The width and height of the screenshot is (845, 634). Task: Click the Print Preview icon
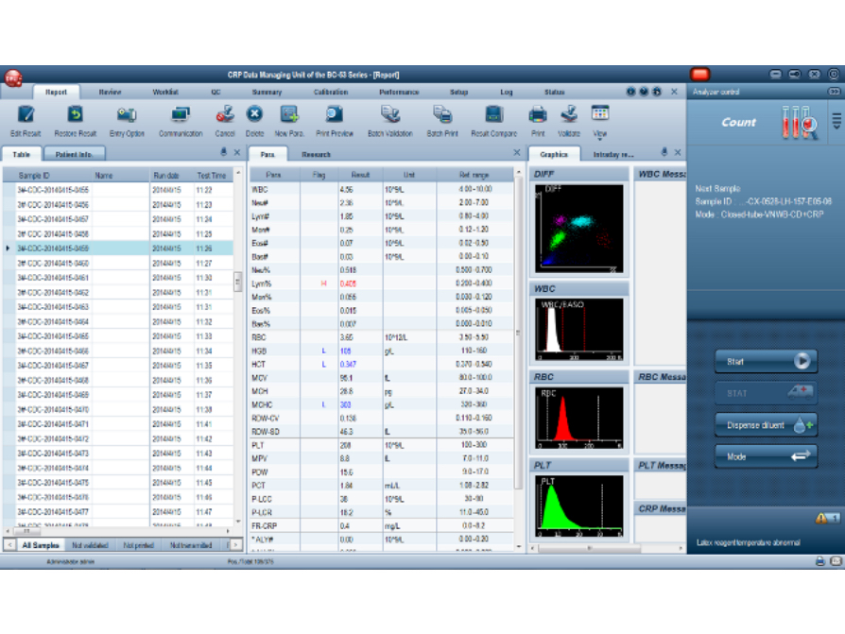335,115
